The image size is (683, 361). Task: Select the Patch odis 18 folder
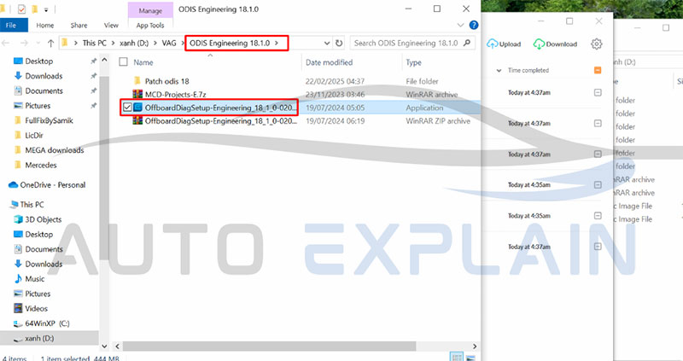(x=166, y=81)
